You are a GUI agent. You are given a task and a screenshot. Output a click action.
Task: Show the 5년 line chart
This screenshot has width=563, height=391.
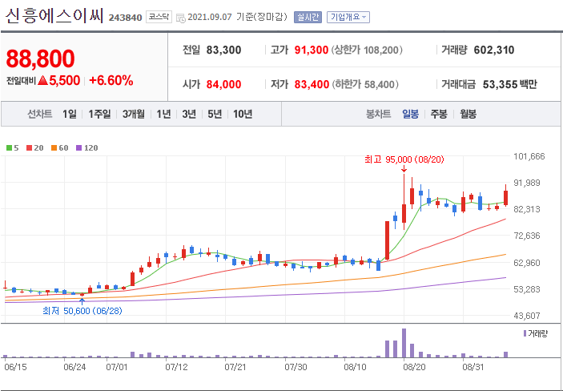[215, 115]
